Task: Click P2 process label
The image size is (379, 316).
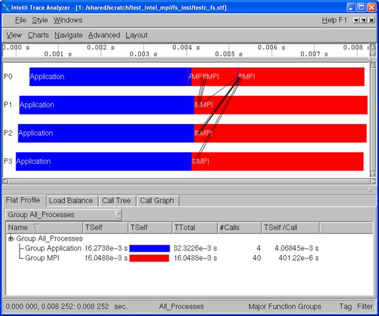Action: [x=8, y=133]
